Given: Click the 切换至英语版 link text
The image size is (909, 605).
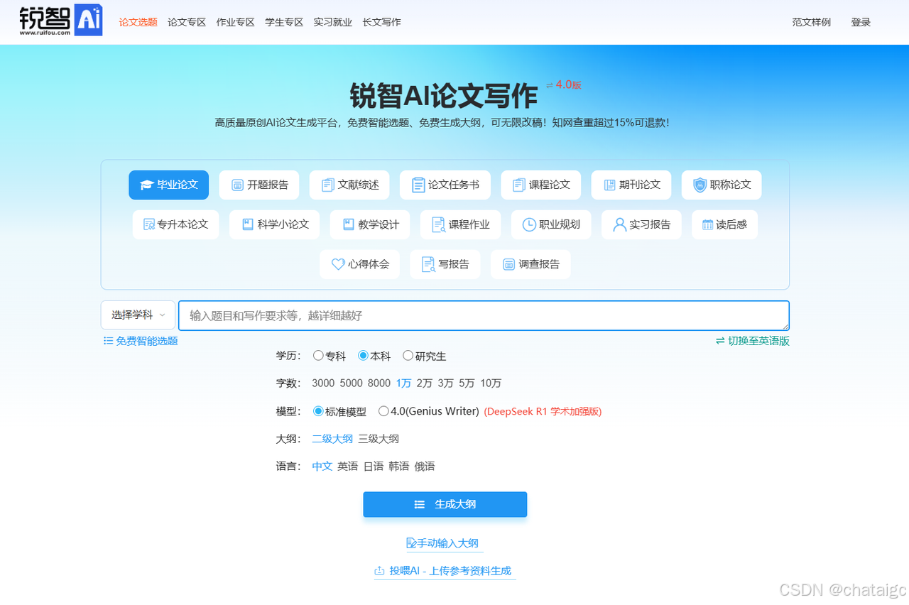Looking at the screenshot, I should [x=758, y=341].
